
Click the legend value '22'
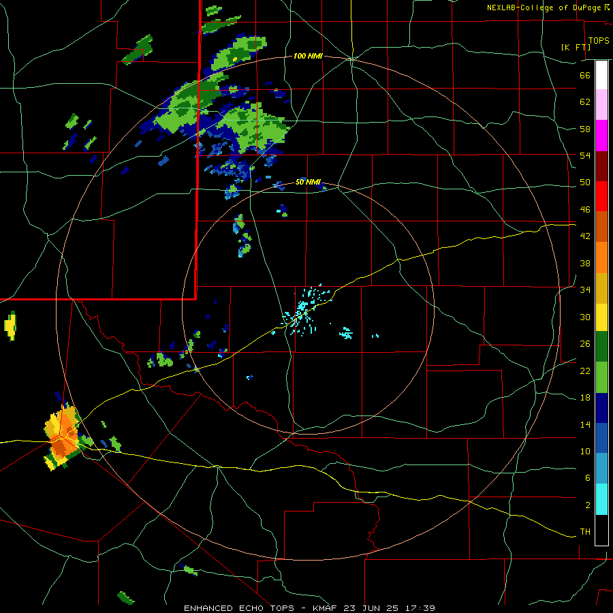[585, 371]
